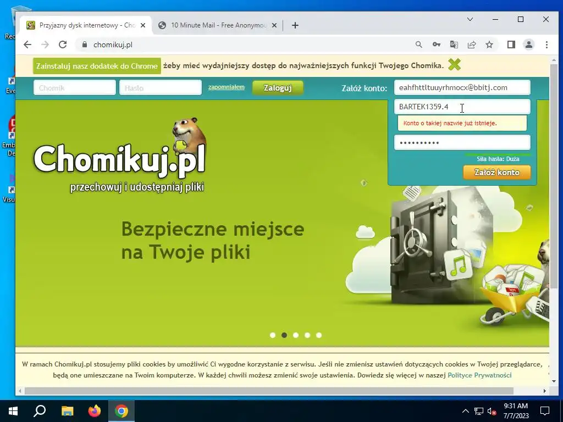Open Chrome side panel icon
Viewport: 563px width, 422px height.
(x=511, y=45)
